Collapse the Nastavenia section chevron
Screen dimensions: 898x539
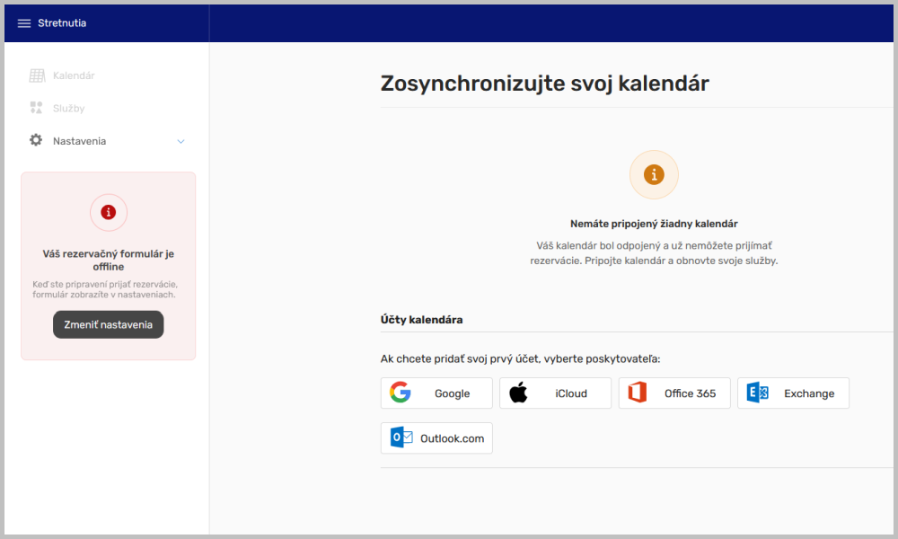click(x=180, y=141)
